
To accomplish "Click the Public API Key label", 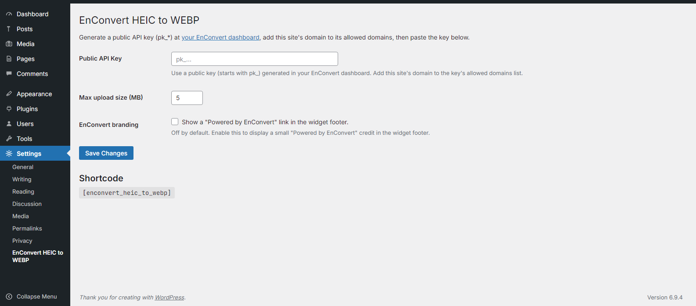I will click(x=101, y=58).
